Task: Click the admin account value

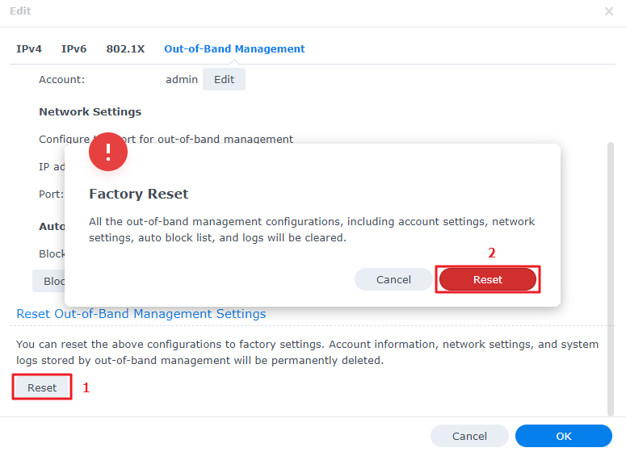Action: tap(182, 79)
